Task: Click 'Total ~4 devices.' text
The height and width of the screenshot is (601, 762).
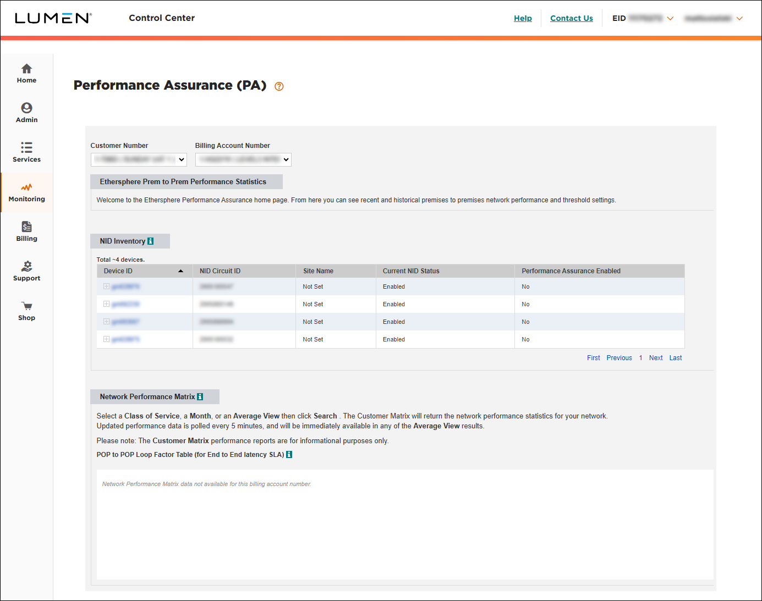Action: (120, 260)
